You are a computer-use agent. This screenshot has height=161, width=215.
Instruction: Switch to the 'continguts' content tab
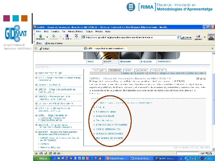(x=99, y=70)
